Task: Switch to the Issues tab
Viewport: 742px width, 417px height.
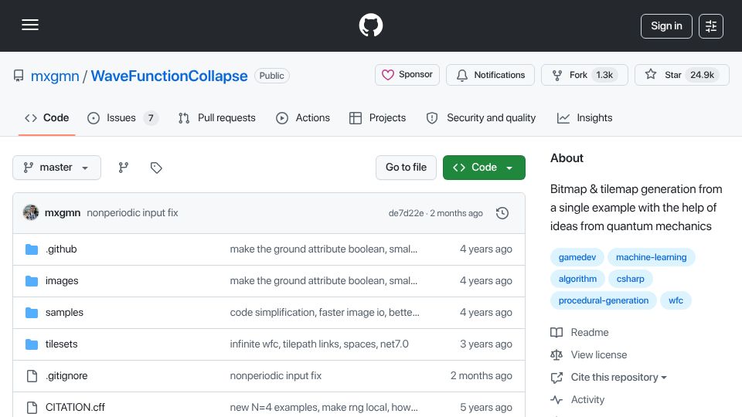Action: [x=123, y=117]
